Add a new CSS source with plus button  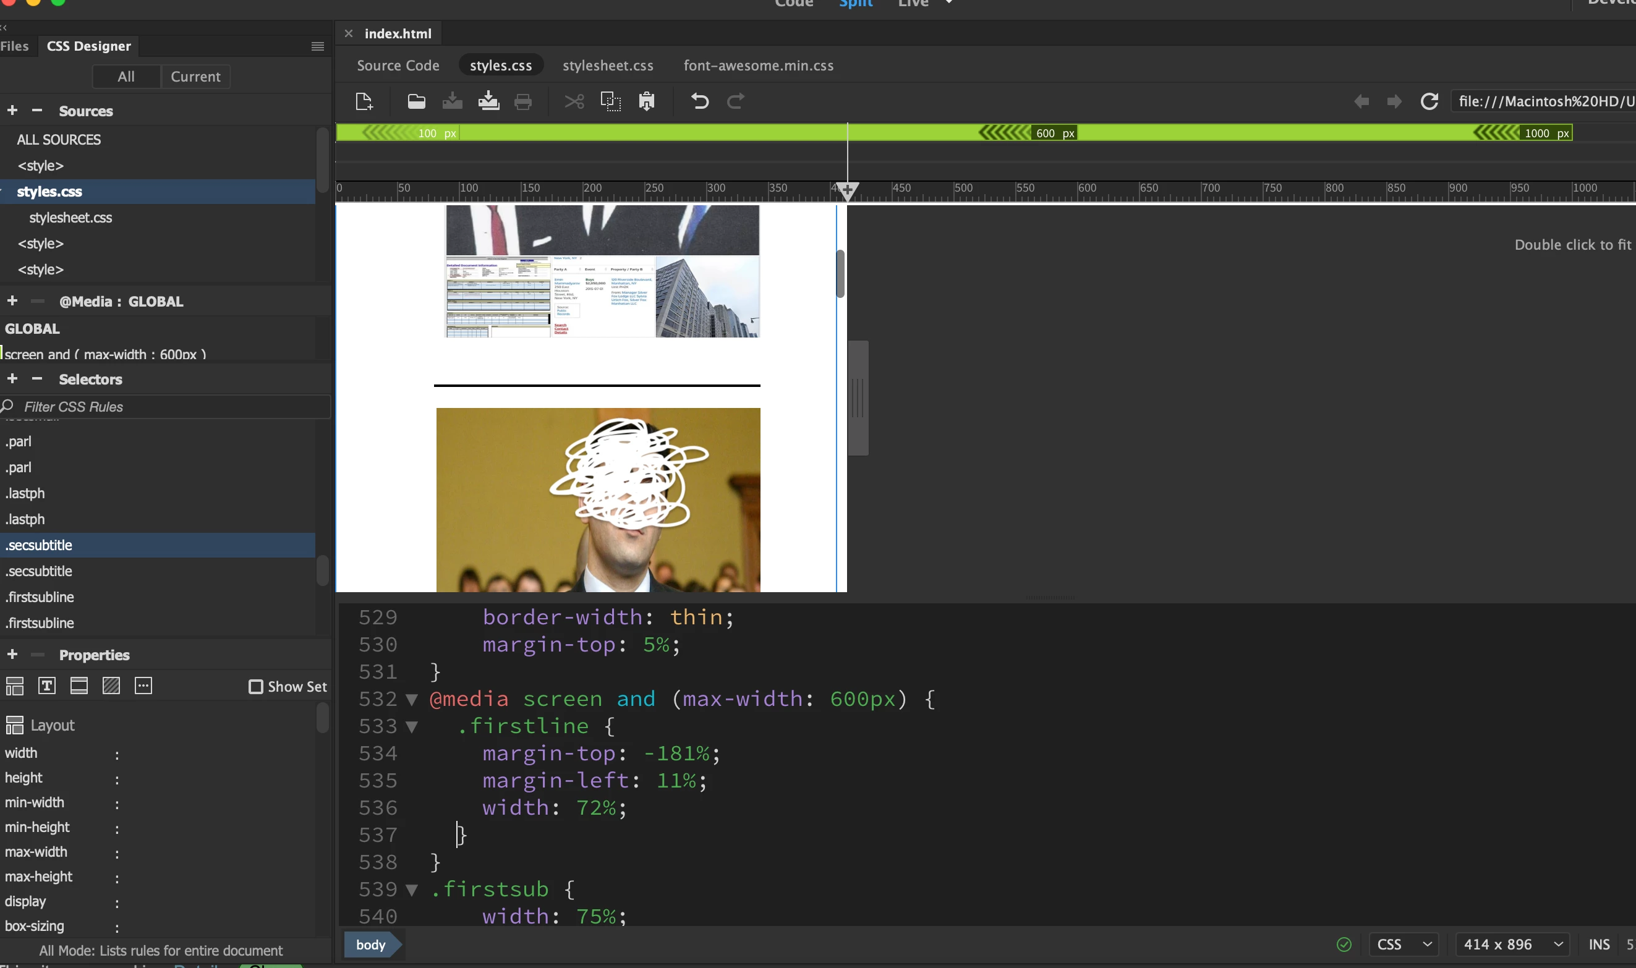(12, 111)
